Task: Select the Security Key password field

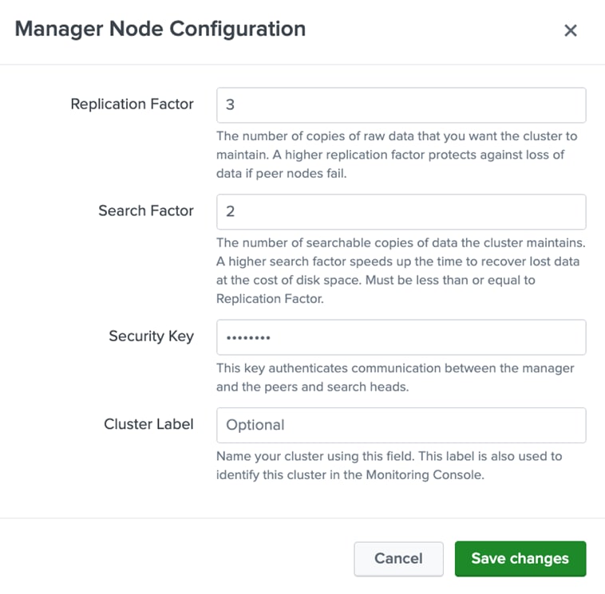Action: pos(401,337)
